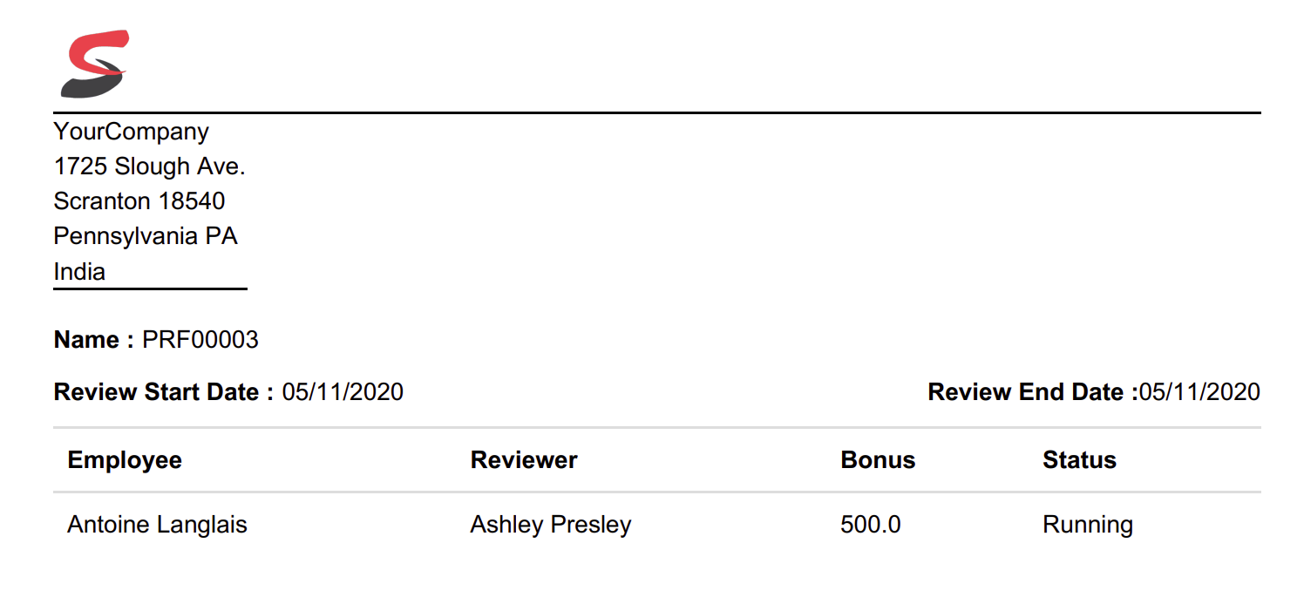
Task: Click the Bonus column header
Action: click(878, 460)
